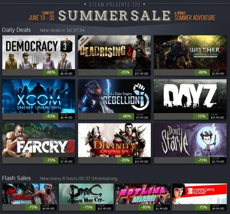Open the Far Cry 3 deal

[x=39, y=140]
